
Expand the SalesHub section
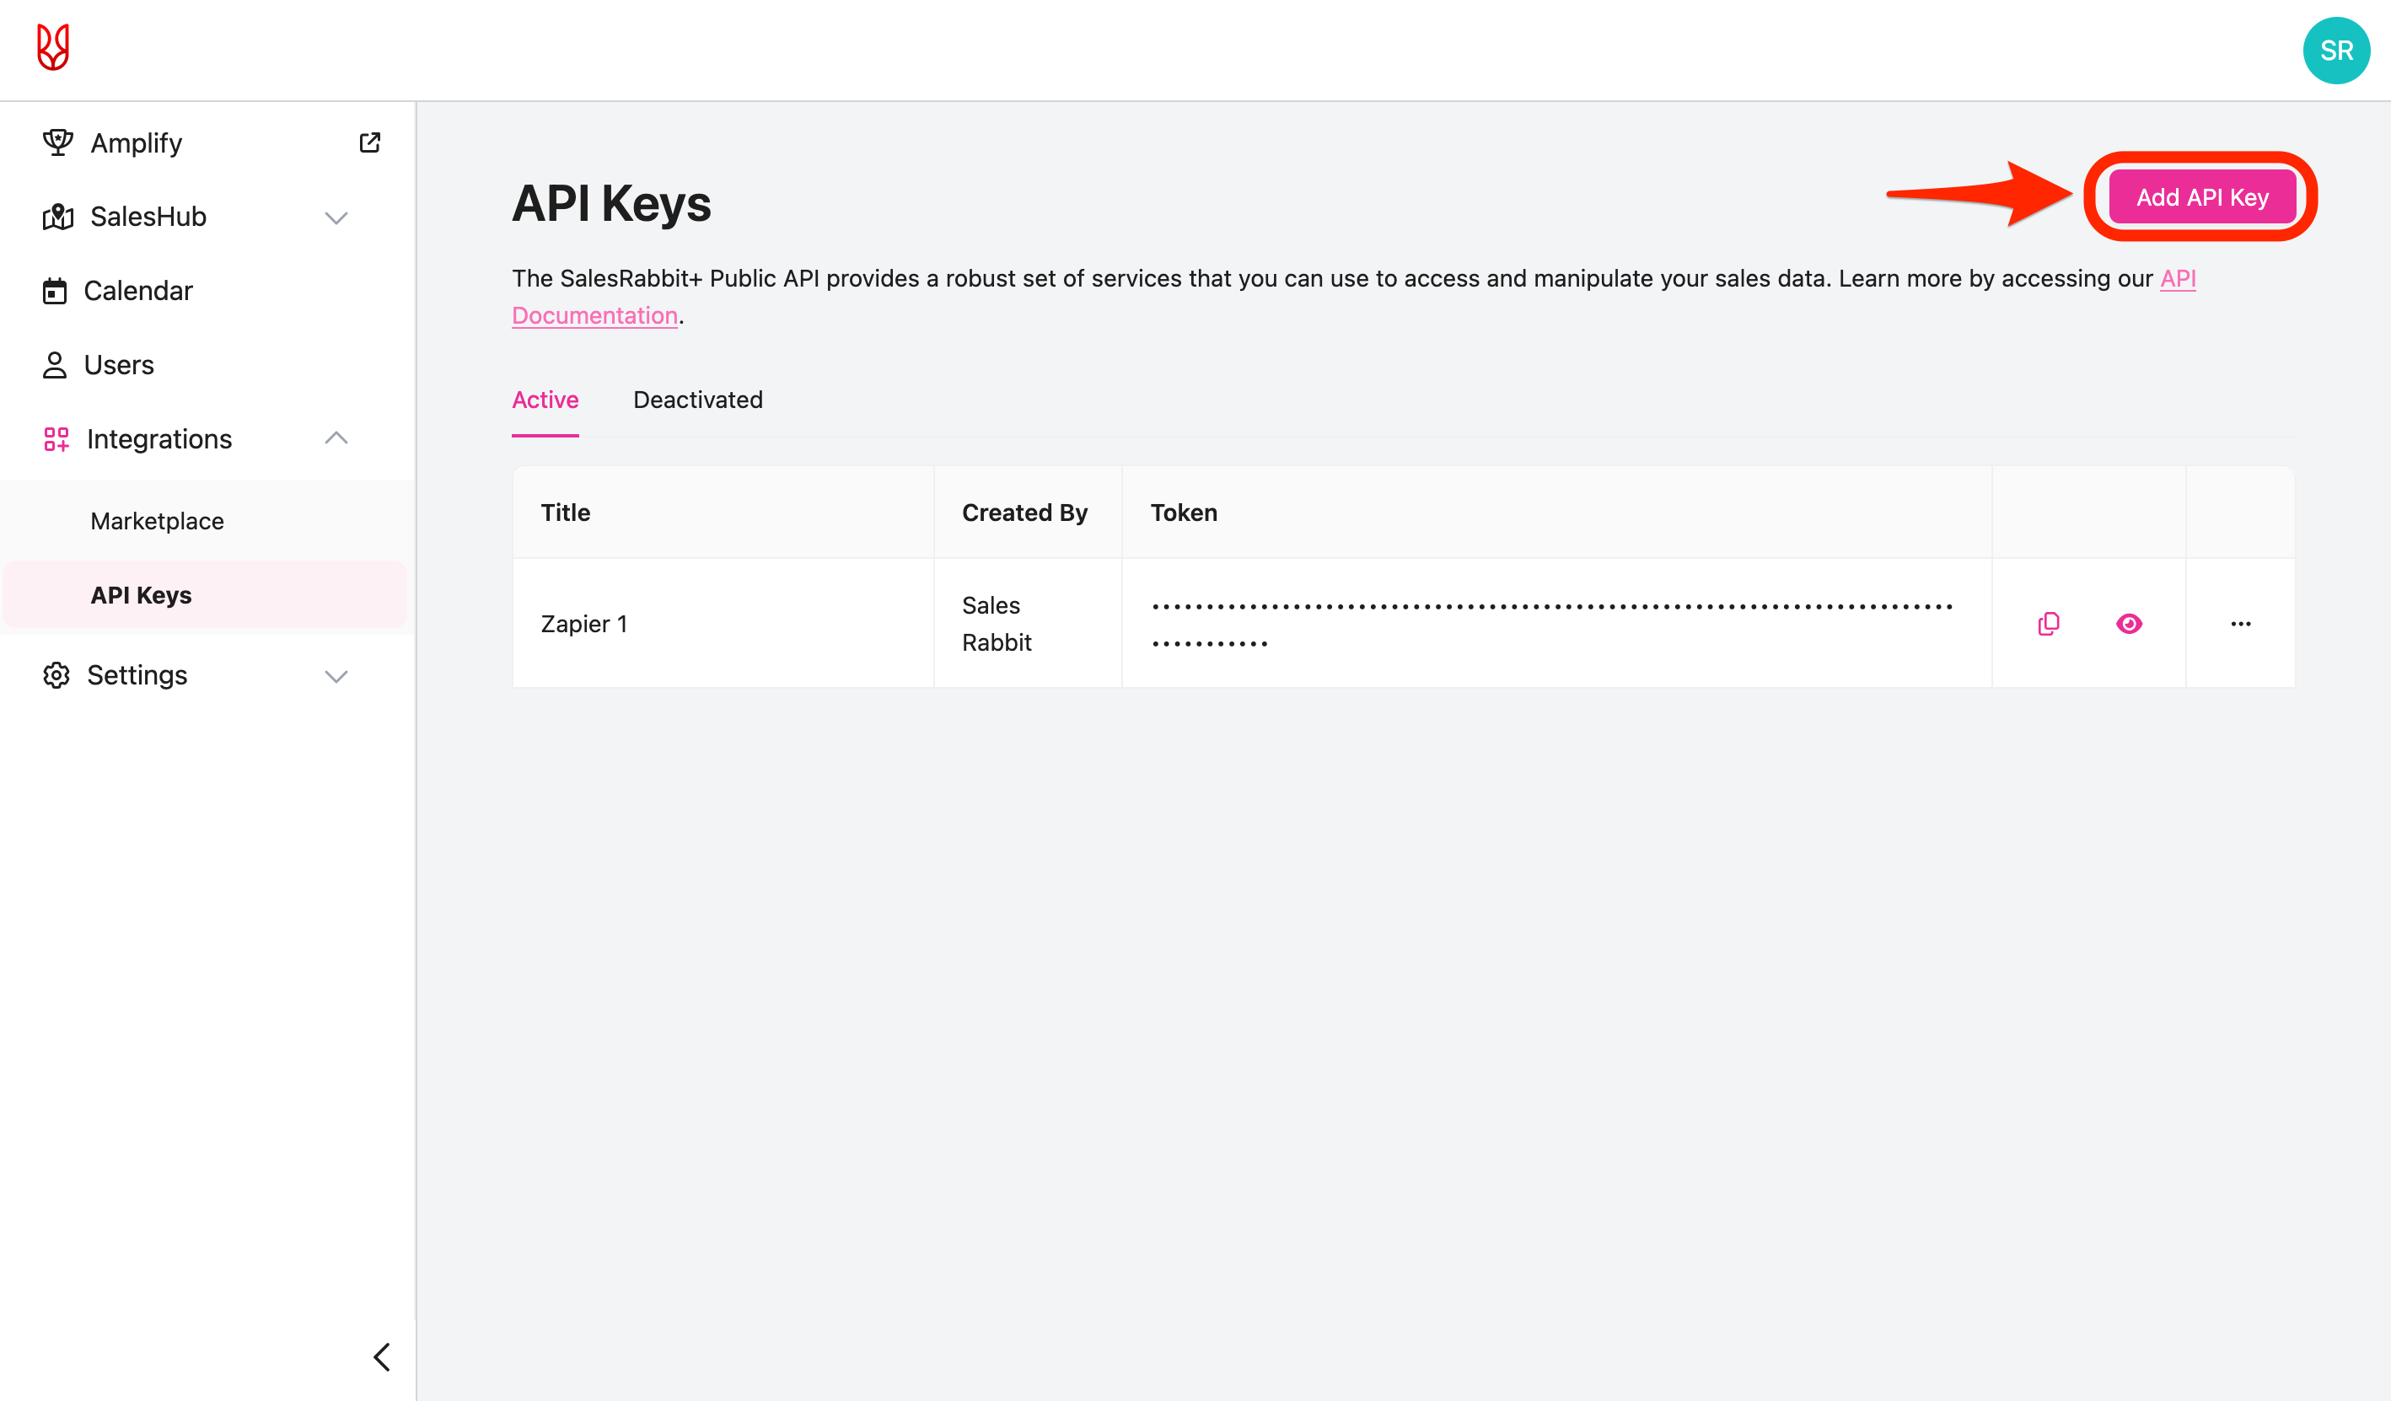[336, 217]
